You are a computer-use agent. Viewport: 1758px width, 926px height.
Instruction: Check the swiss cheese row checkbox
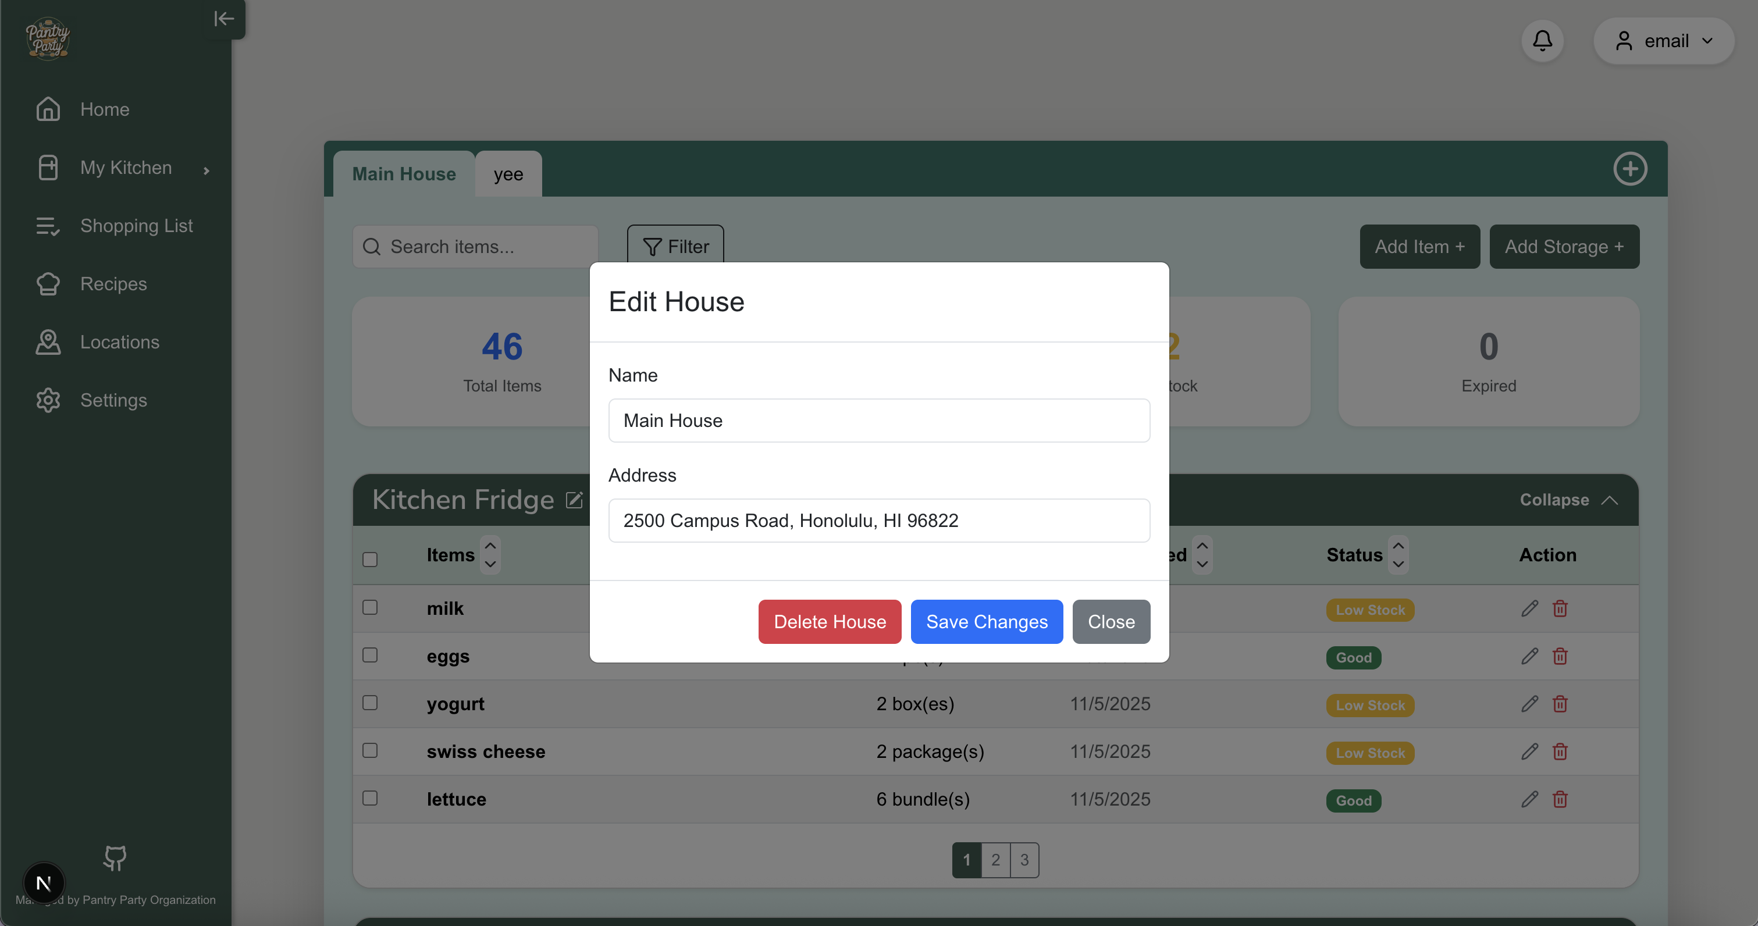click(x=370, y=750)
